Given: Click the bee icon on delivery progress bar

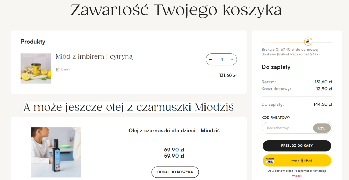Looking at the screenshot, I should [x=308, y=42].
